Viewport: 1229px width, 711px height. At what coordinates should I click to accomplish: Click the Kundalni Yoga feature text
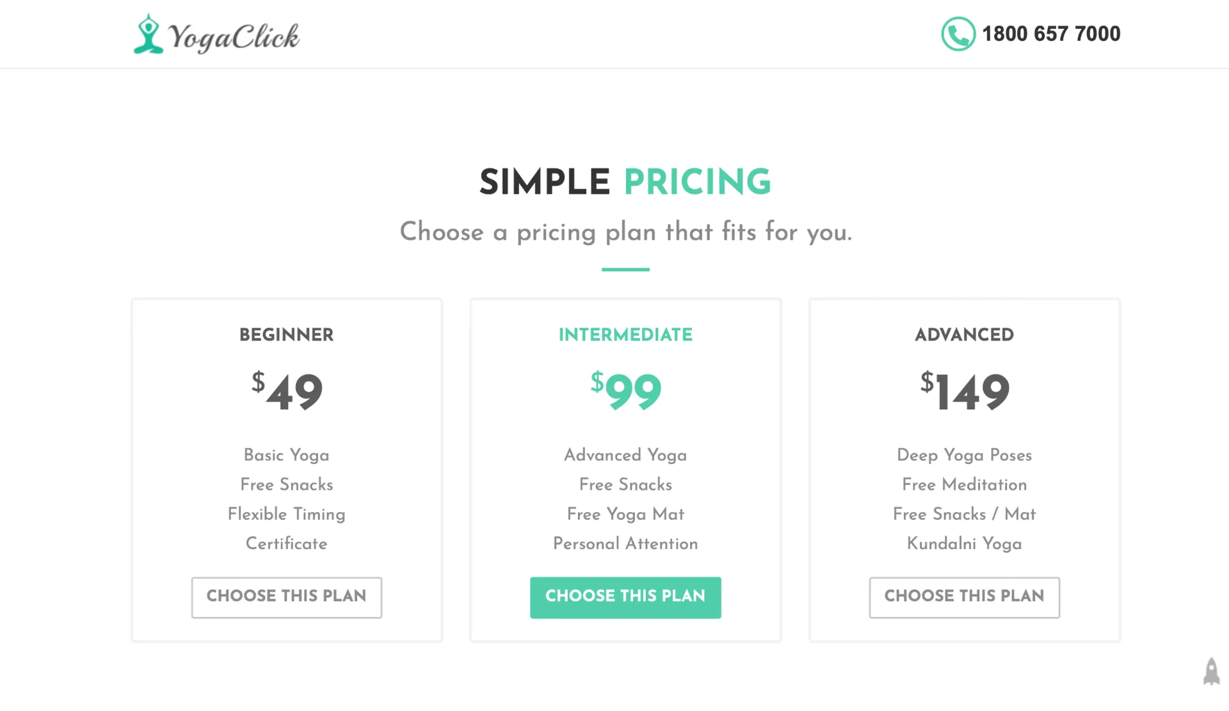pos(964,543)
